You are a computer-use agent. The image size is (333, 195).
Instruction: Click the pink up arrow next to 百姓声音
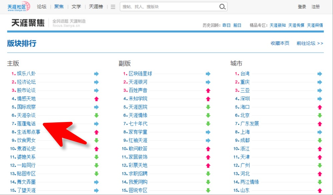(x=208, y=90)
